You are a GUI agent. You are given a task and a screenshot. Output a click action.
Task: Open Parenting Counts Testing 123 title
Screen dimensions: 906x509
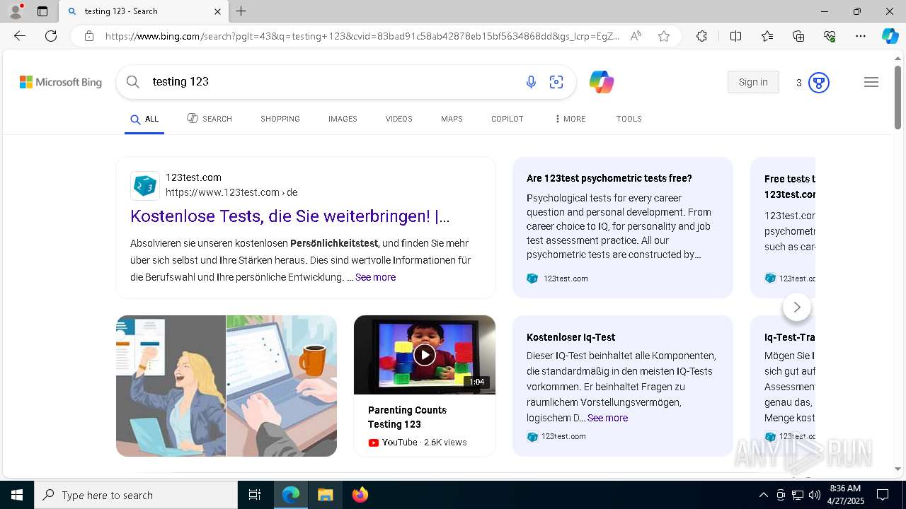click(x=407, y=417)
